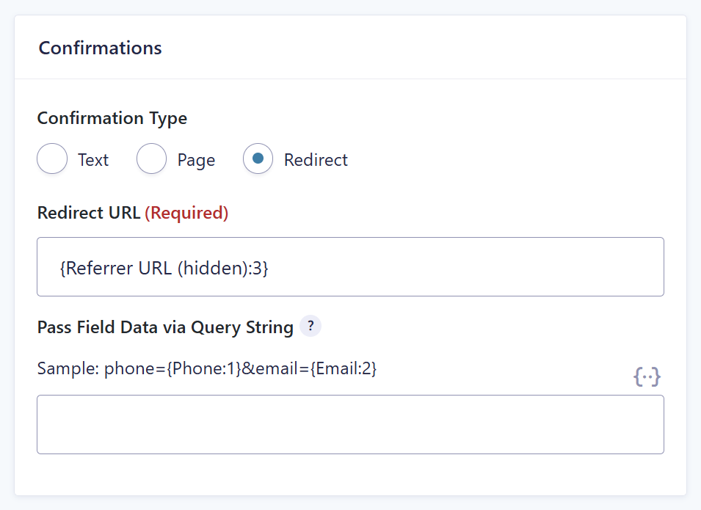Open the merge tags curly-brace icon
701x510 pixels.
[647, 377]
